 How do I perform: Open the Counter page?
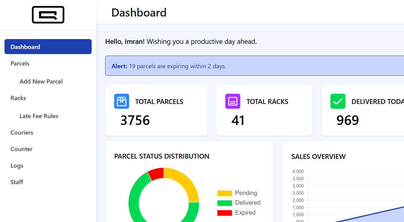click(21, 149)
